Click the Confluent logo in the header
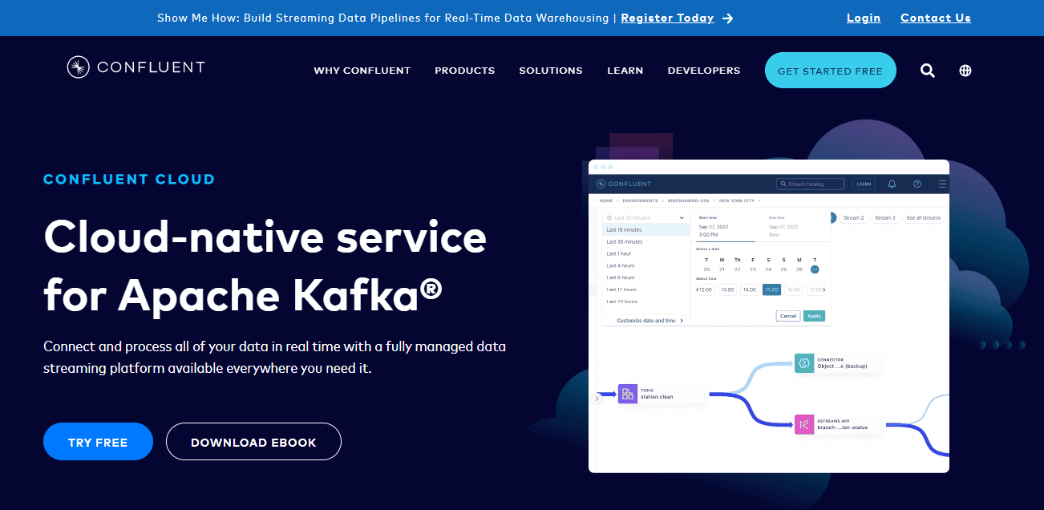1044x510 pixels. (135, 67)
